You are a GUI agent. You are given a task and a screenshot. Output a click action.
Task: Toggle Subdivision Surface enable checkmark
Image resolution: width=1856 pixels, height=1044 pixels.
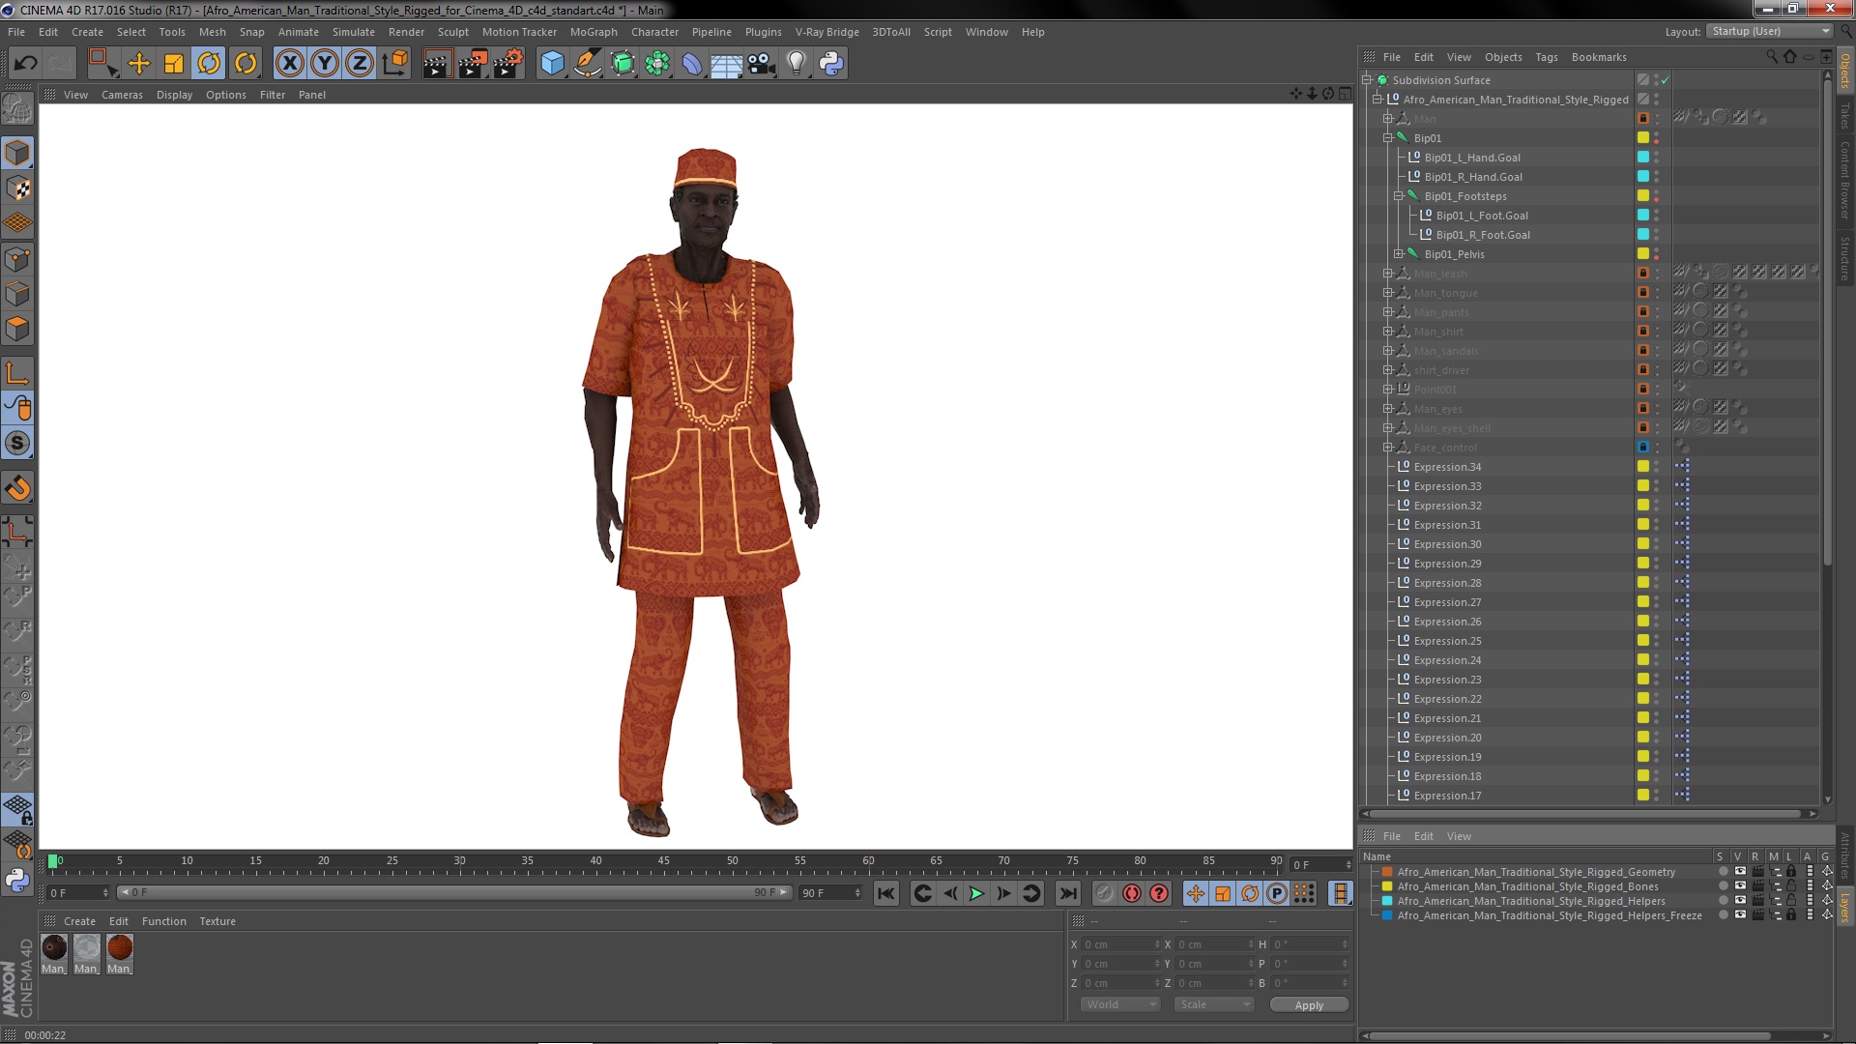tap(1666, 80)
